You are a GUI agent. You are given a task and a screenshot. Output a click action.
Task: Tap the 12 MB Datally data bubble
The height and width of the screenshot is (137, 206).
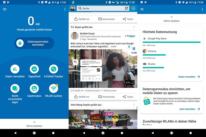133,51
